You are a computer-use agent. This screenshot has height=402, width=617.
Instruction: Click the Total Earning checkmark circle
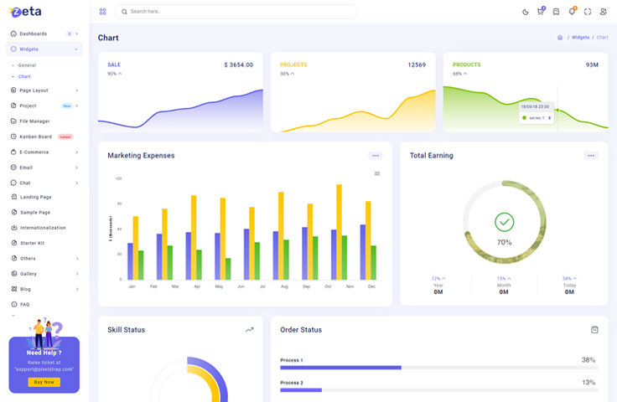point(504,222)
